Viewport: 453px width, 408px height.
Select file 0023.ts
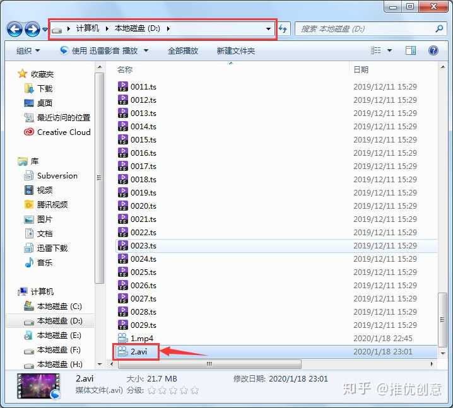point(143,246)
